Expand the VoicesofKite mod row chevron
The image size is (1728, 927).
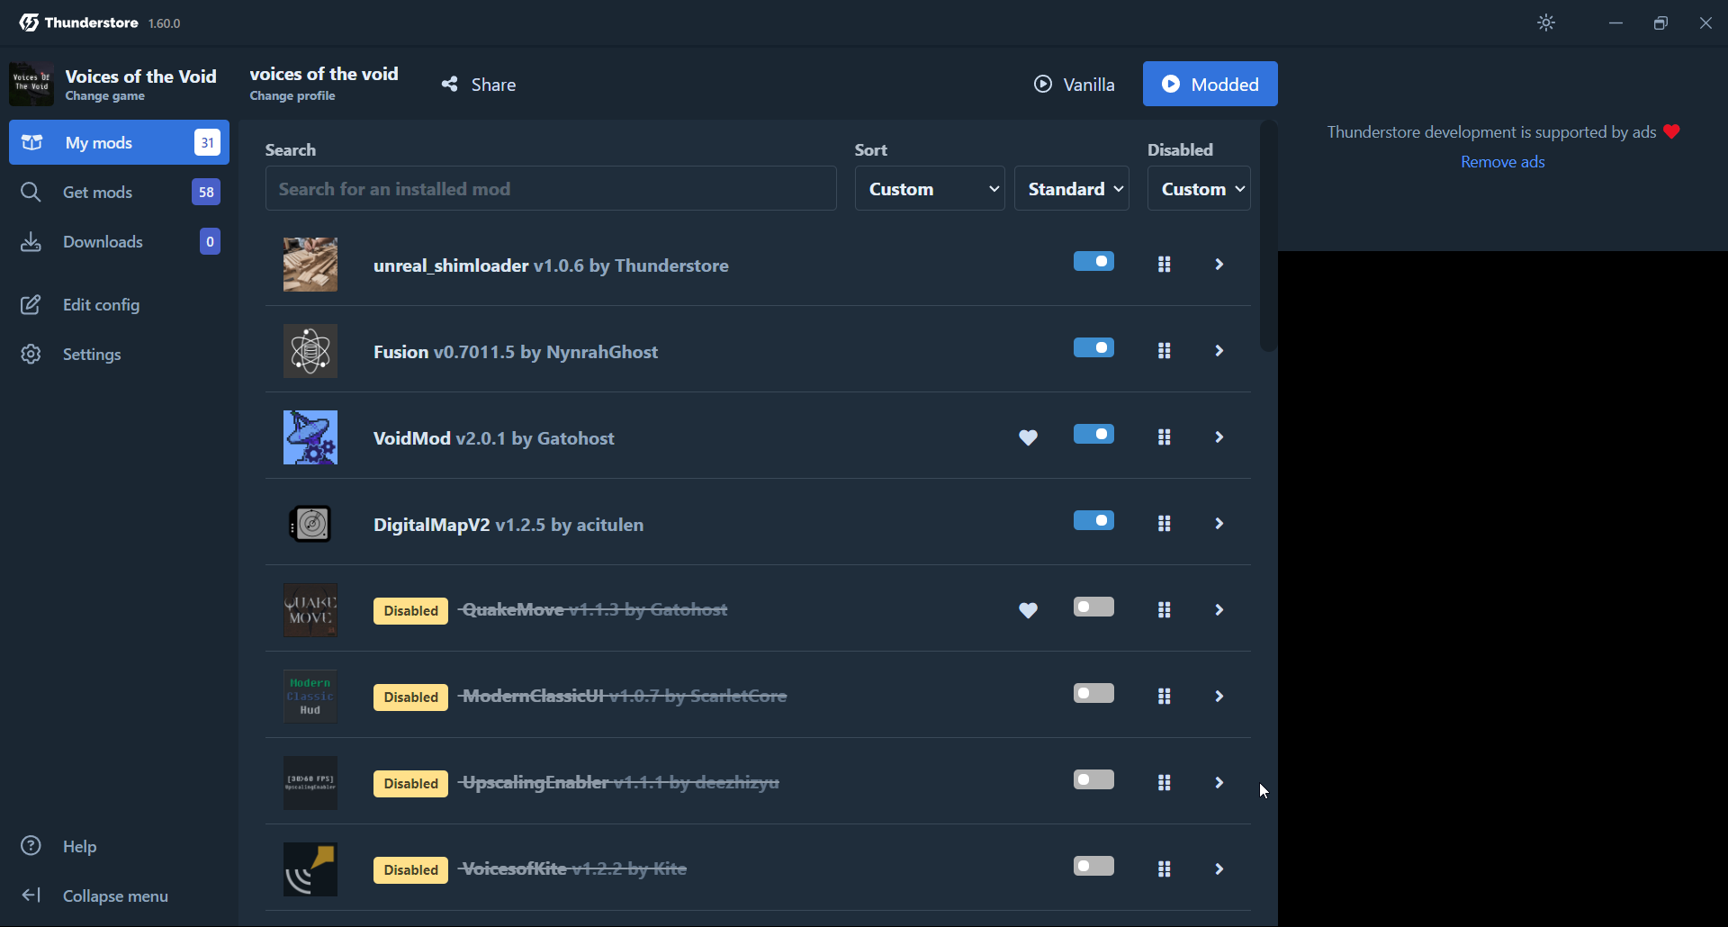point(1219,869)
